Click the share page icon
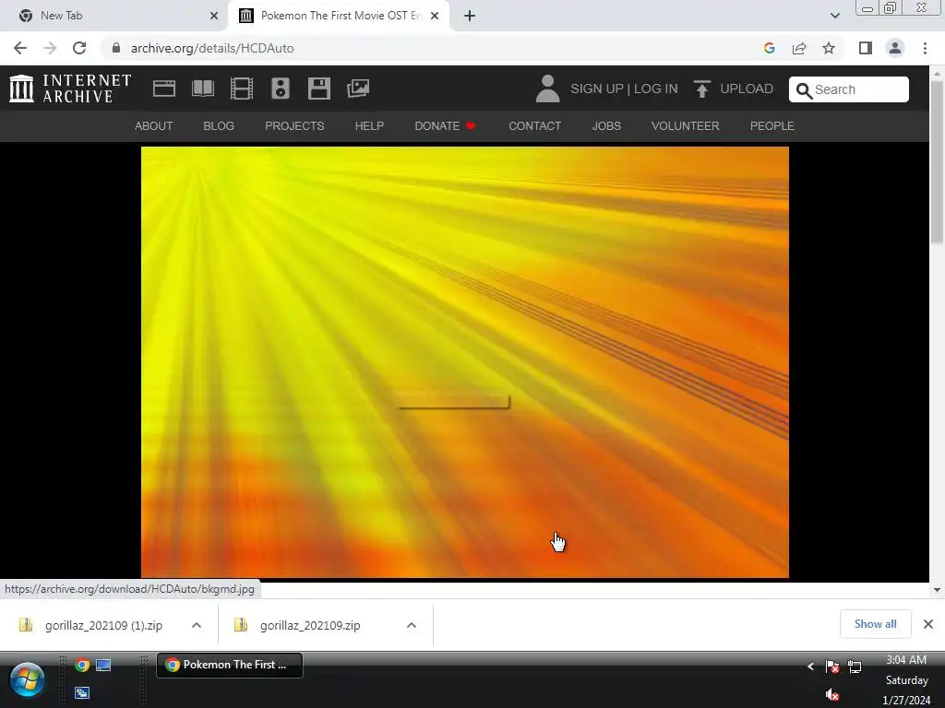 pos(799,48)
